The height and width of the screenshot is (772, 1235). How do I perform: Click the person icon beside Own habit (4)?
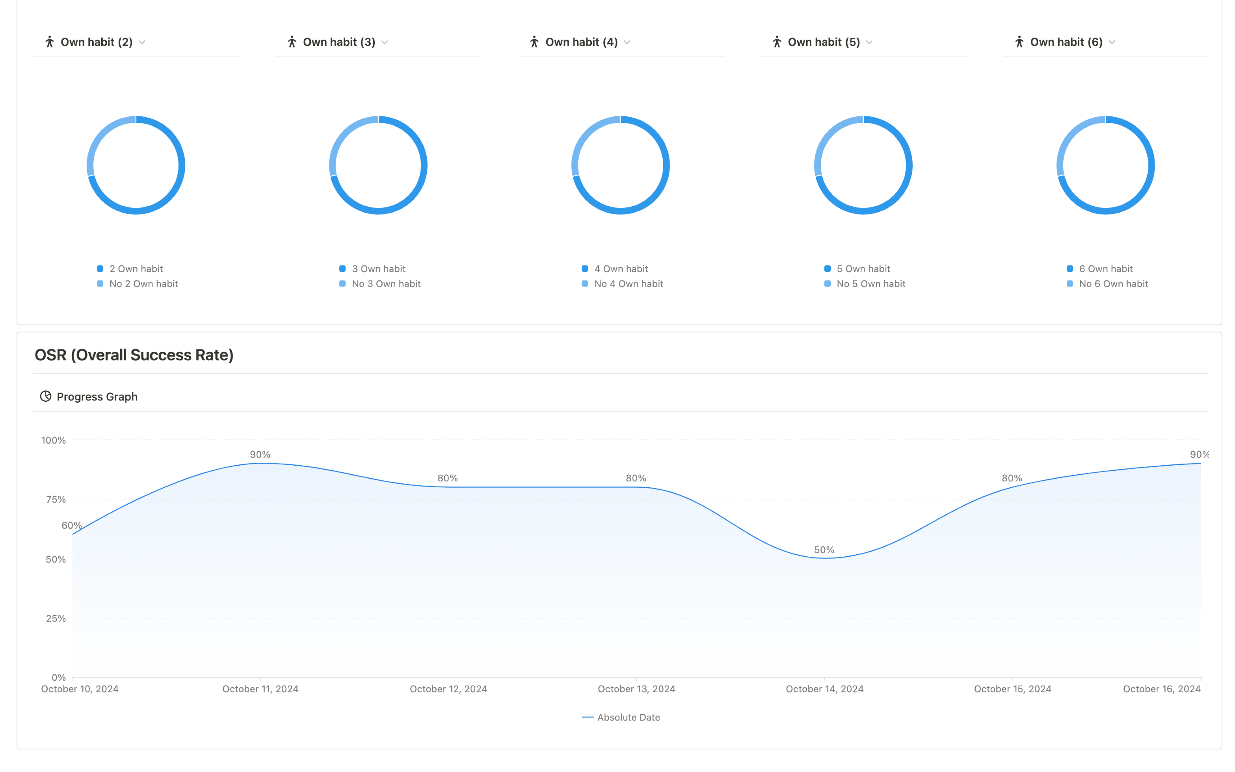tap(534, 42)
